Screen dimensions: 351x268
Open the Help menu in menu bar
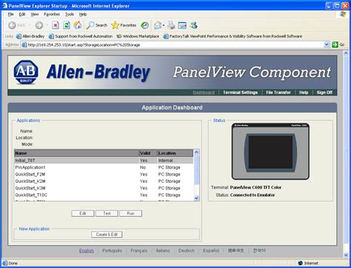[x=83, y=14]
